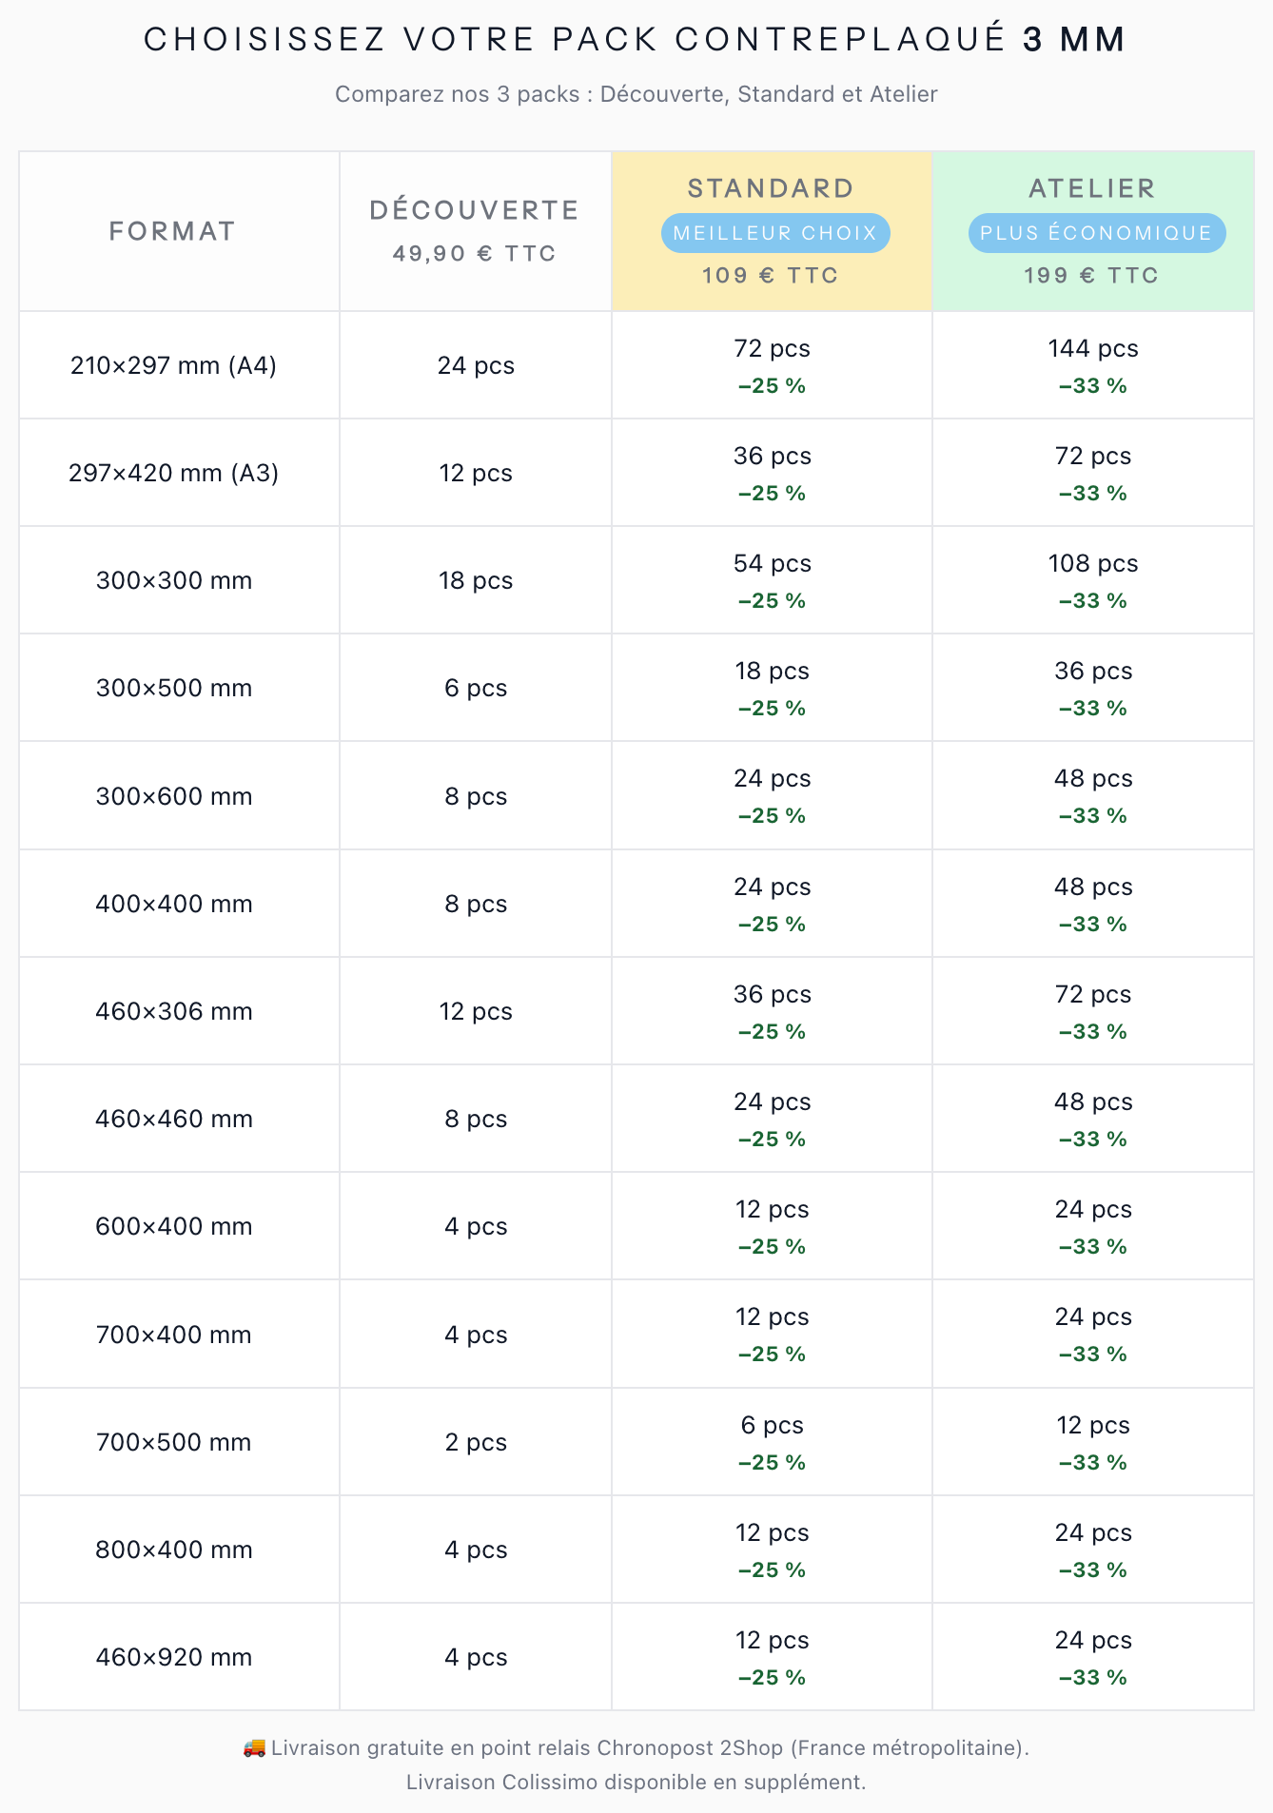Select the ATELIER pack column header

pos(1092,188)
